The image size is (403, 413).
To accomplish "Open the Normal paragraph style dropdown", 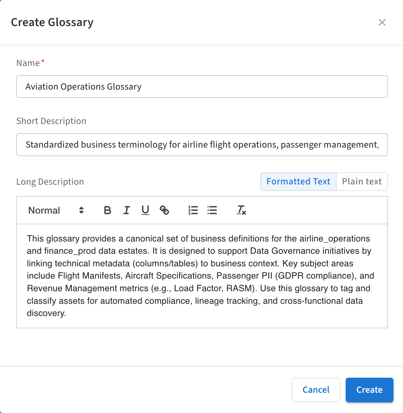I will (x=56, y=210).
